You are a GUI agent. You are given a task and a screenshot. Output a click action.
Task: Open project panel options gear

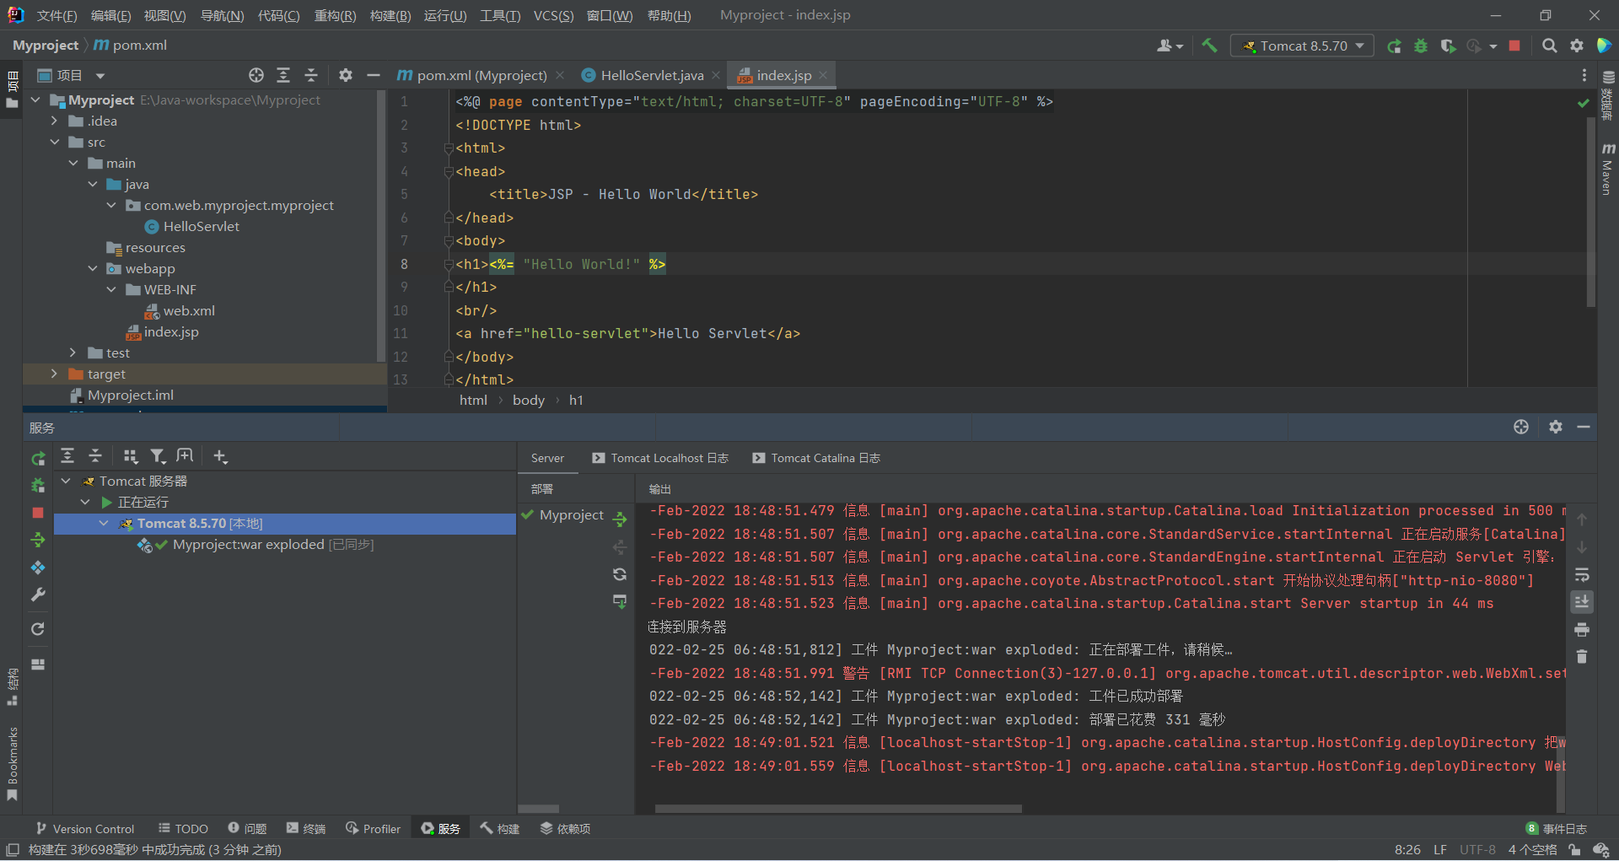point(345,75)
